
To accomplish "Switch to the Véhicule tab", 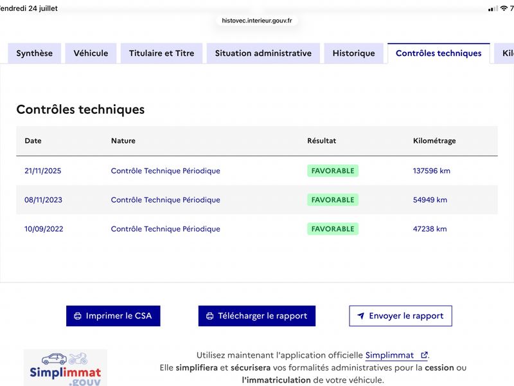I will click(91, 53).
